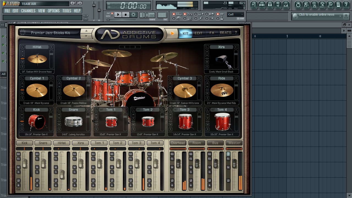Mute the Kick channel in Addictive Drums
352x198 pixels.
(x=22, y=125)
